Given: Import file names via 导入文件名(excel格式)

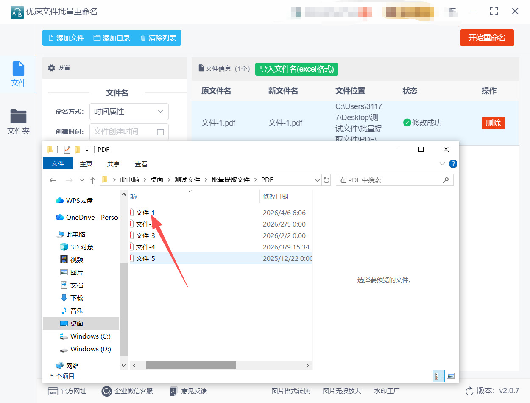Looking at the screenshot, I should 296,69.
